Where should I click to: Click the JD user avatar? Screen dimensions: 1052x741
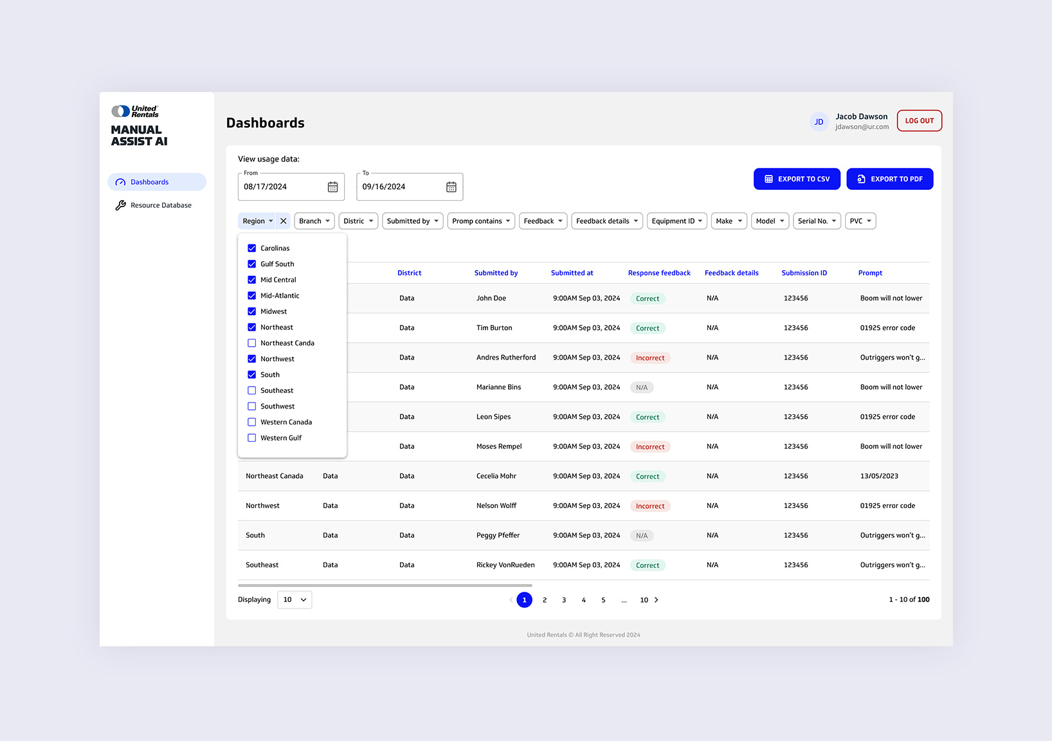(819, 122)
